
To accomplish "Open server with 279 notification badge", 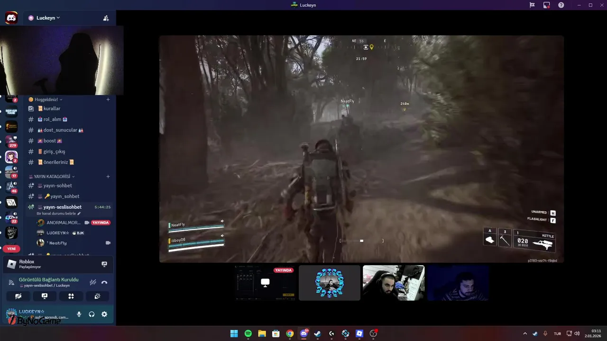I will click(x=11, y=141).
